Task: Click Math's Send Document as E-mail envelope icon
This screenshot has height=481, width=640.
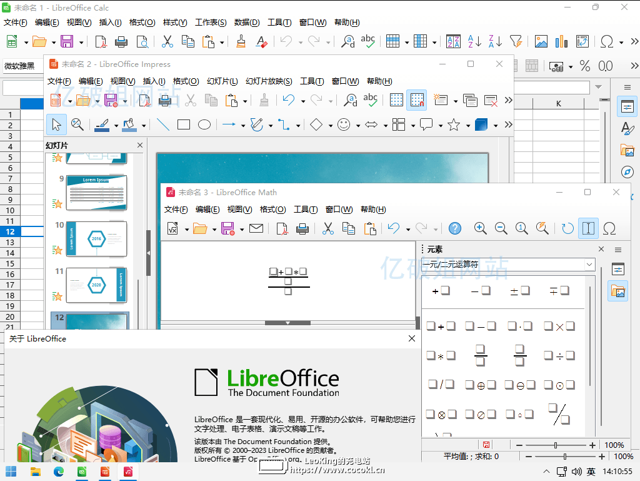Action: click(256, 228)
